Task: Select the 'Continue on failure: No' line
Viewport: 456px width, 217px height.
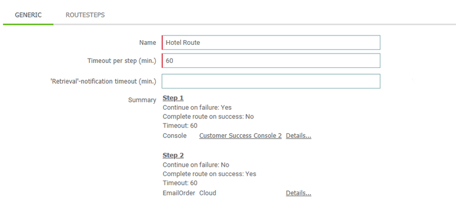Action: [196, 165]
